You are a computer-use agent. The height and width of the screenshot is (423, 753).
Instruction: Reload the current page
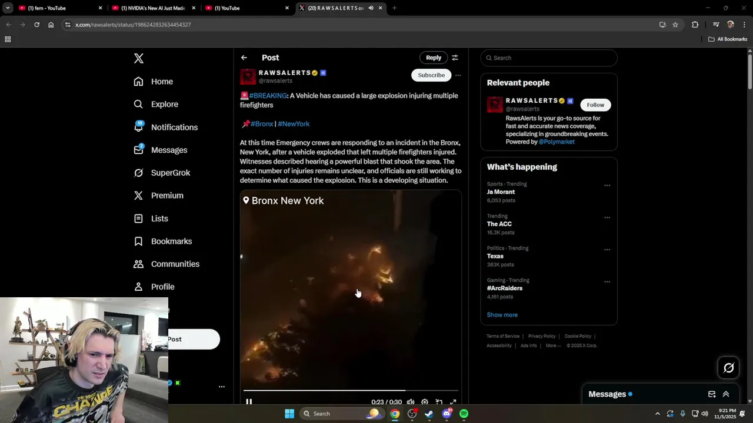click(36, 25)
